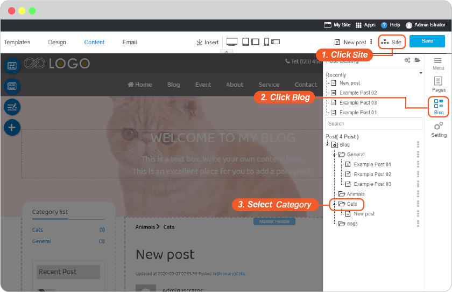Viewport: 452px width, 292px height.
Task: Open New post from Recently list
Action: tap(350, 83)
